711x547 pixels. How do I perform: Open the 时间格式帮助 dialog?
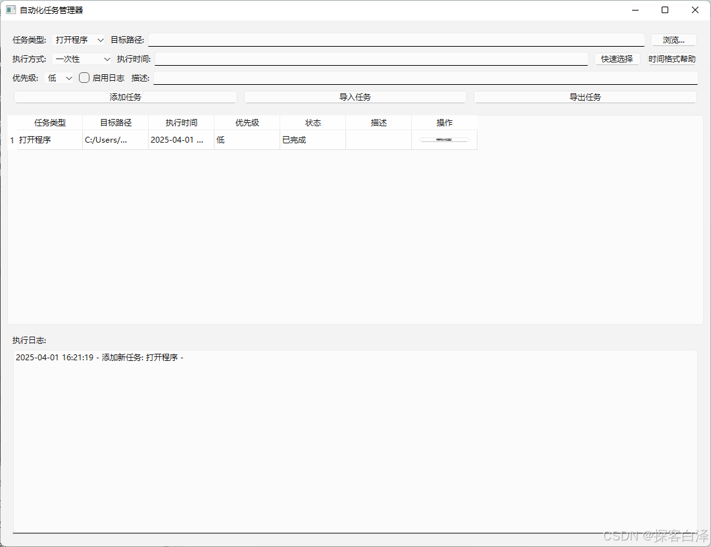click(x=671, y=59)
